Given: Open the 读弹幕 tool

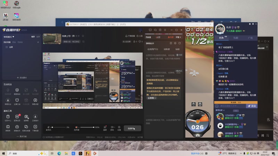Looking at the screenshot, I should point(26,118).
